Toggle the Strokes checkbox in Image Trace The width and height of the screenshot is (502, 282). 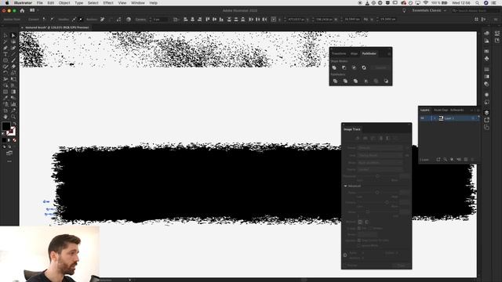[371, 228]
